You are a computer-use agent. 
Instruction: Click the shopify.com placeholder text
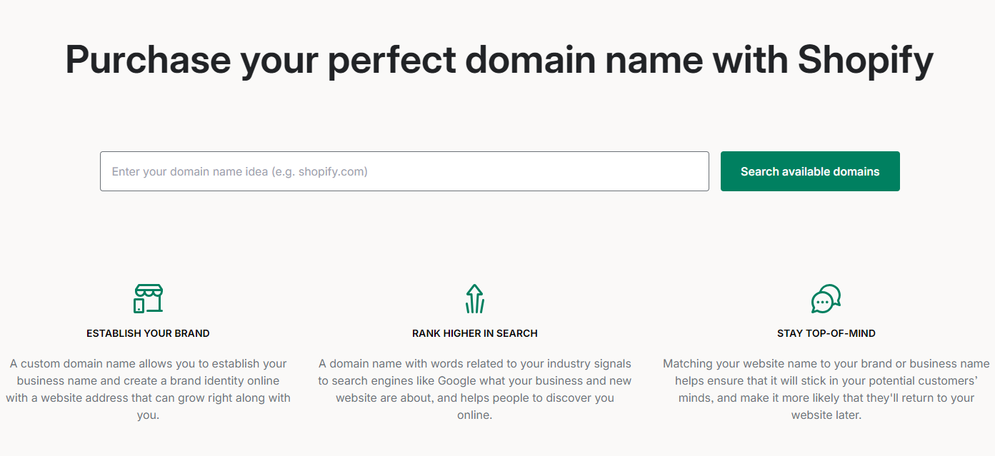(x=332, y=171)
